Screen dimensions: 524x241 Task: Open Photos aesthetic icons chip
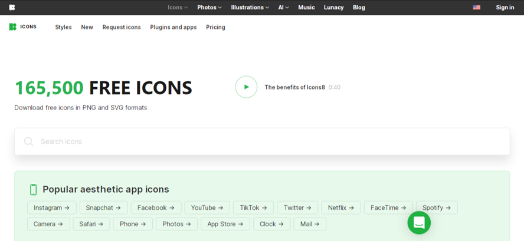click(x=177, y=224)
